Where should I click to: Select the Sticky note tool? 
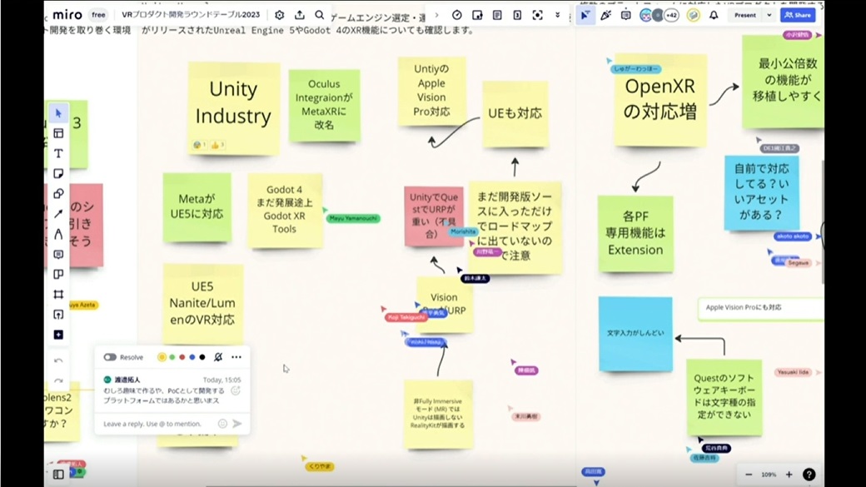58,173
